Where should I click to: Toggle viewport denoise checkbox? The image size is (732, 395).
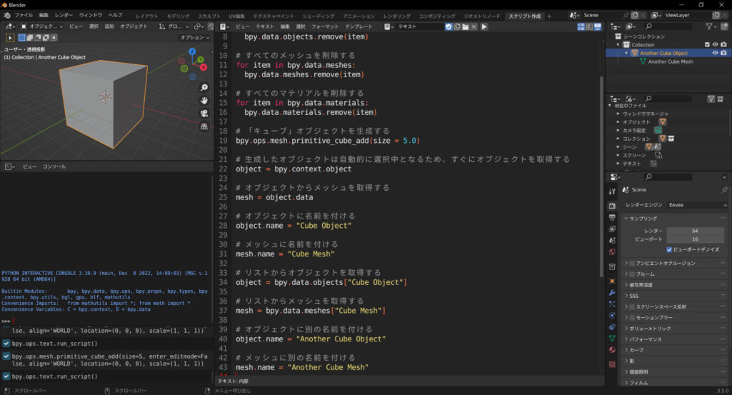click(669, 250)
